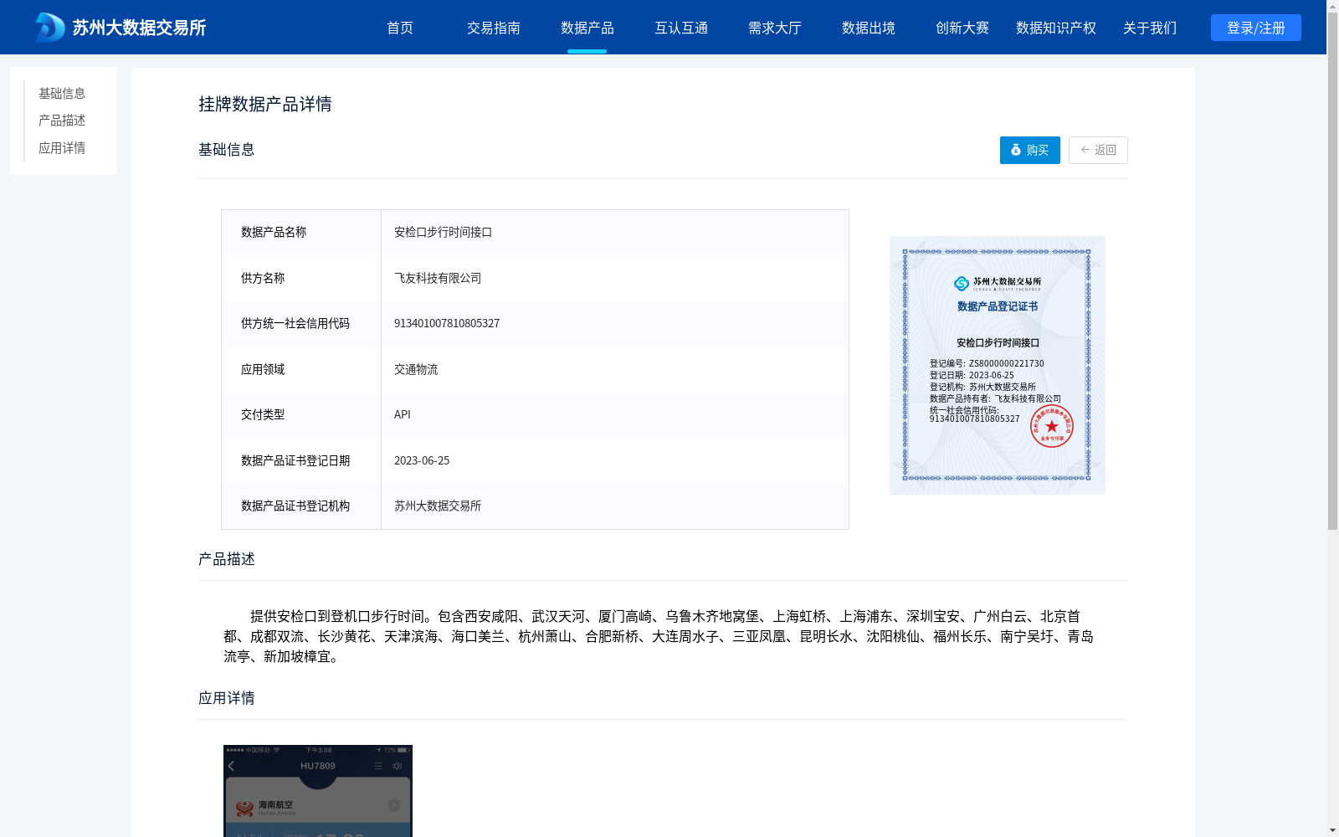Click the 数据产品名称 label cell

(x=301, y=232)
